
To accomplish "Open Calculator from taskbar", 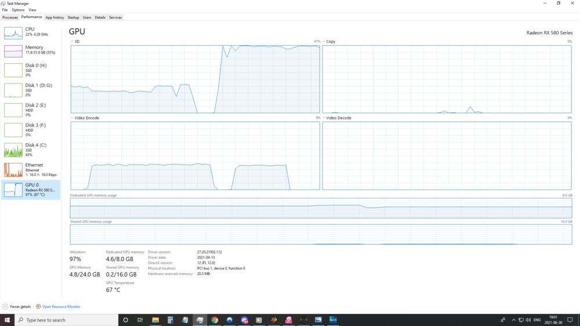I will (x=170, y=320).
